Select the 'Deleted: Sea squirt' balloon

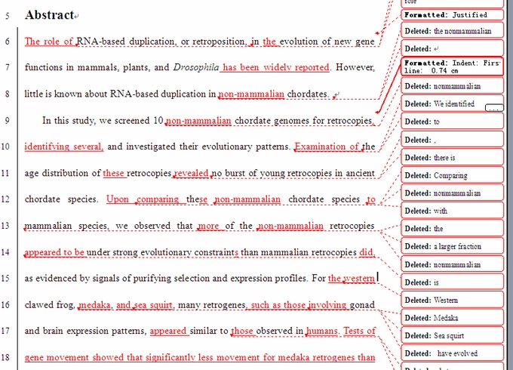click(453, 335)
